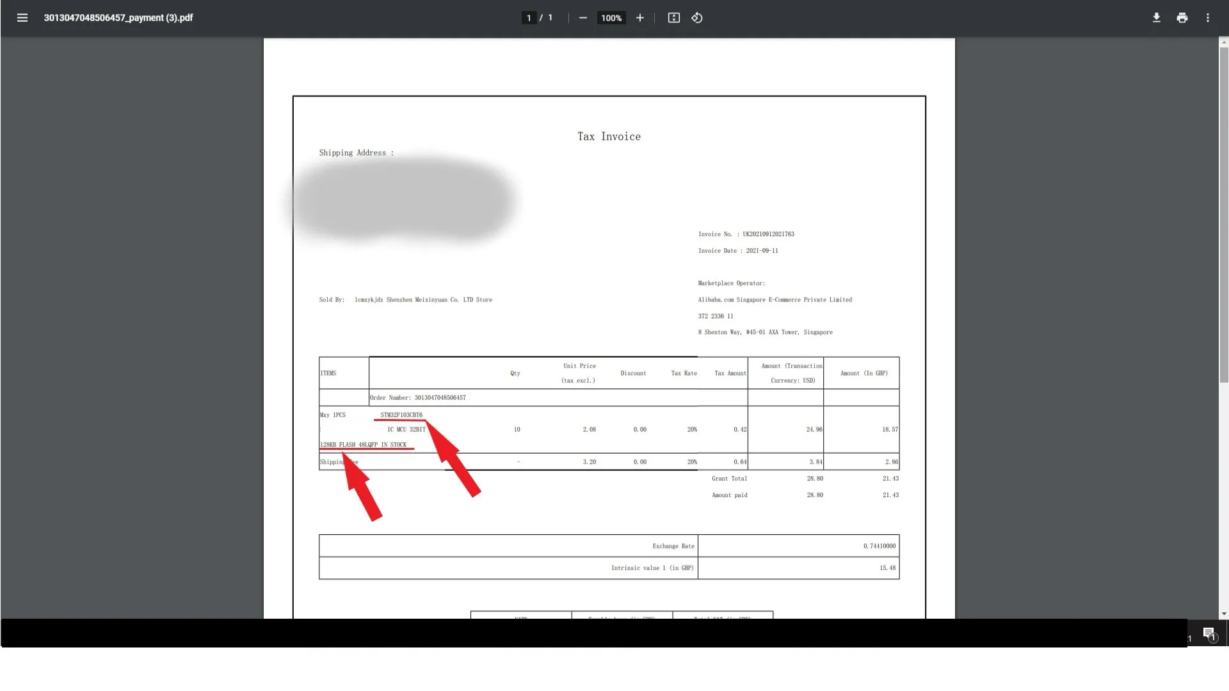Click the vertical scrollbar thumb
This screenshot has width=1229, height=691.
pos(1223,214)
